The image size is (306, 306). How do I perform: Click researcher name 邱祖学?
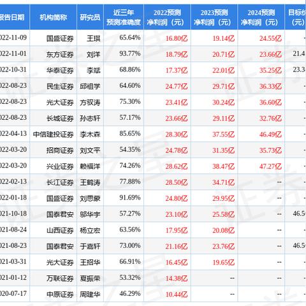pos(90,87)
